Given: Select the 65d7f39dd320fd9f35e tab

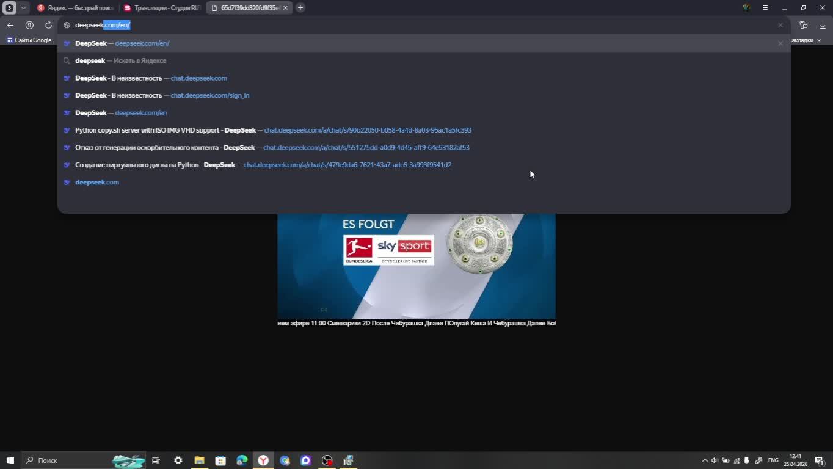Looking at the screenshot, I should (x=246, y=8).
